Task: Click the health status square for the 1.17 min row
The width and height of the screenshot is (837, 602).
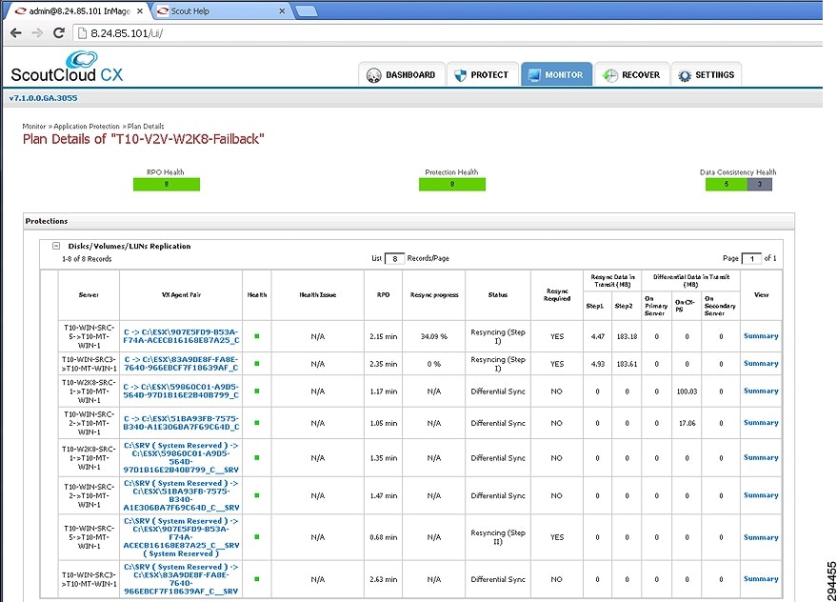Action: tap(257, 391)
